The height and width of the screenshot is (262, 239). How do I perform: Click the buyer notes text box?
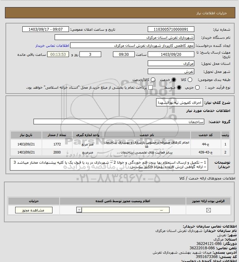[109, 164]
